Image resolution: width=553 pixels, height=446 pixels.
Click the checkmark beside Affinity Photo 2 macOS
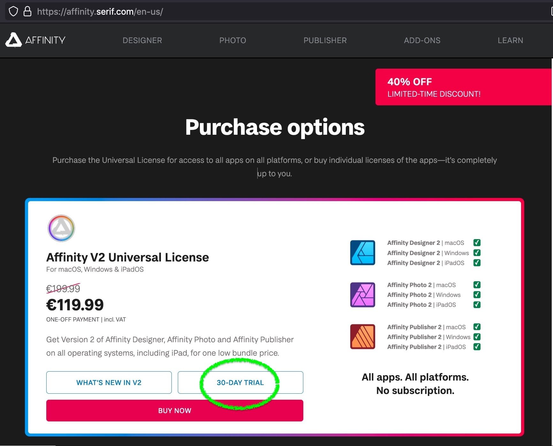(477, 285)
